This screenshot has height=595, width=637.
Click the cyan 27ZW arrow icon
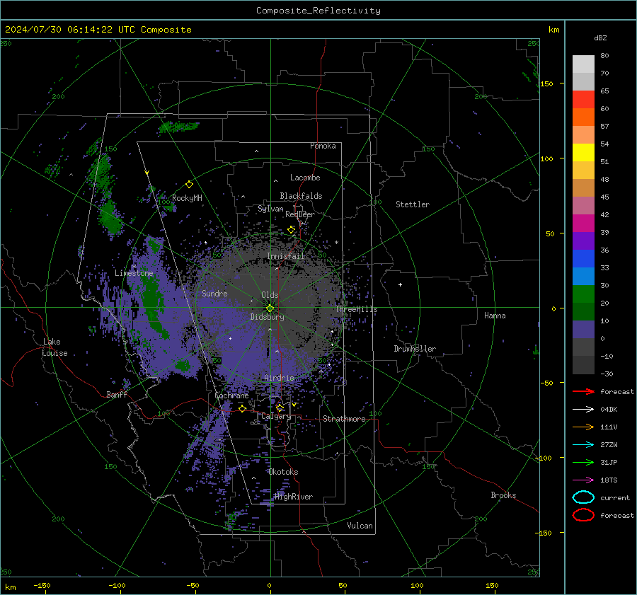[x=583, y=445]
